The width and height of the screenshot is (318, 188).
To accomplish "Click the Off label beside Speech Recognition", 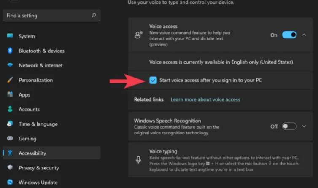I will (x=274, y=126).
